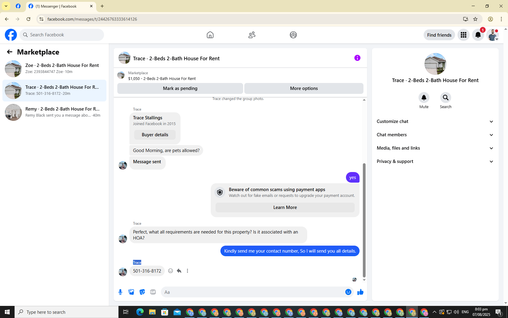Screen dimensions: 508x318
Task: Open Zoe's 2-Beds 2-Bath House chat
Action: click(54, 69)
